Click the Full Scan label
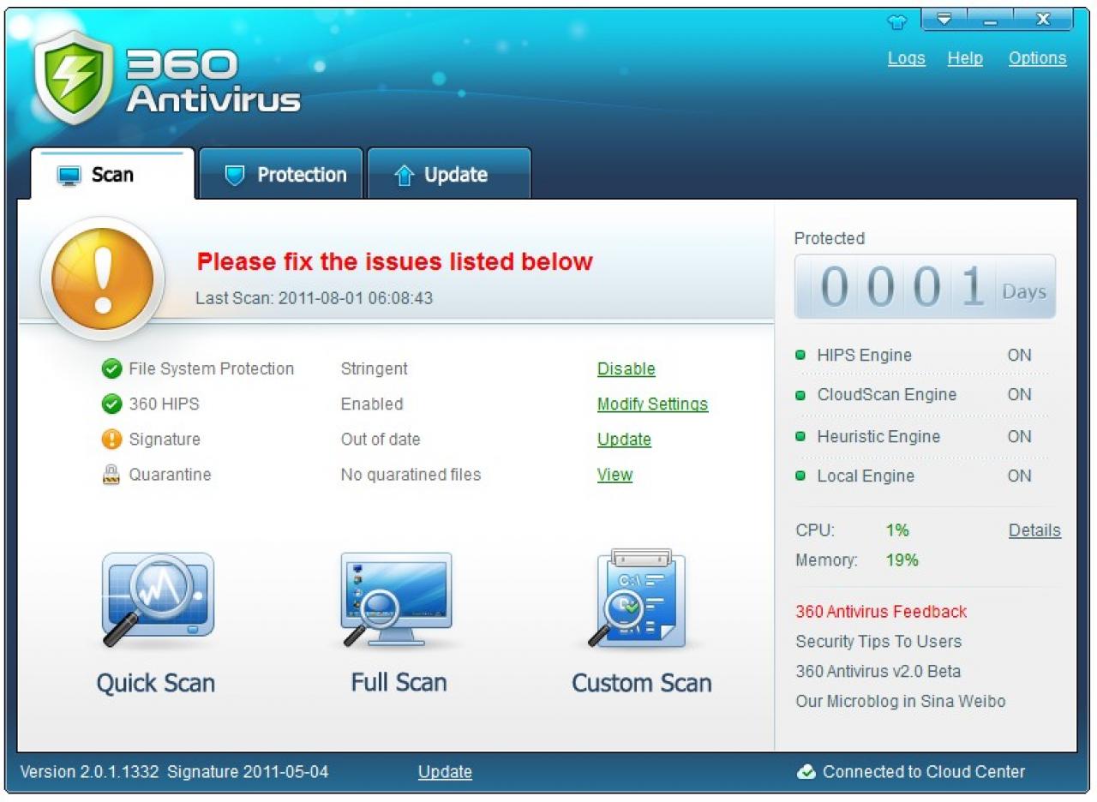 click(x=399, y=683)
